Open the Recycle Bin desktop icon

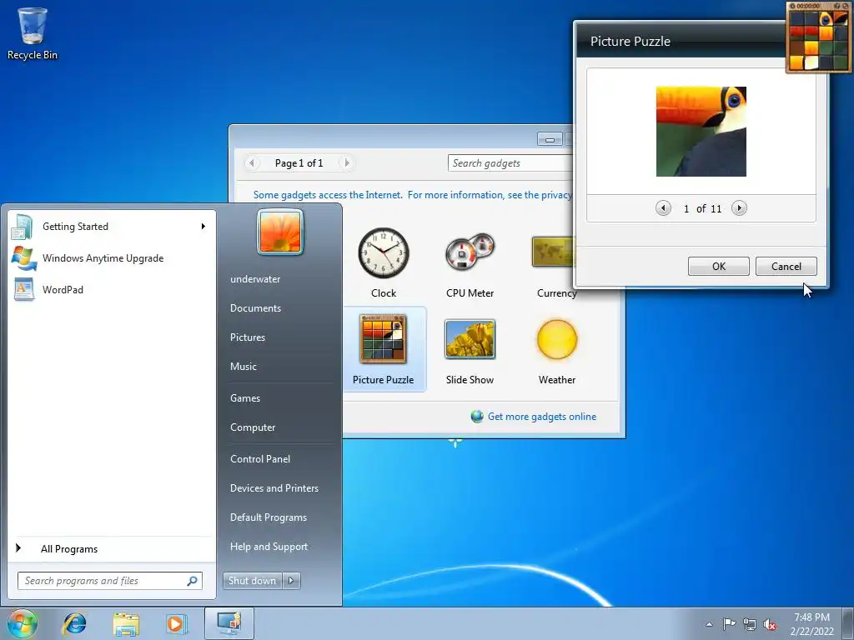(x=33, y=33)
